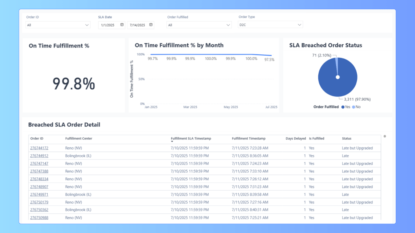Image resolution: width=415 pixels, height=233 pixels.
Task: Click the table's vertical scrollbar handle
Action: [x=385, y=136]
